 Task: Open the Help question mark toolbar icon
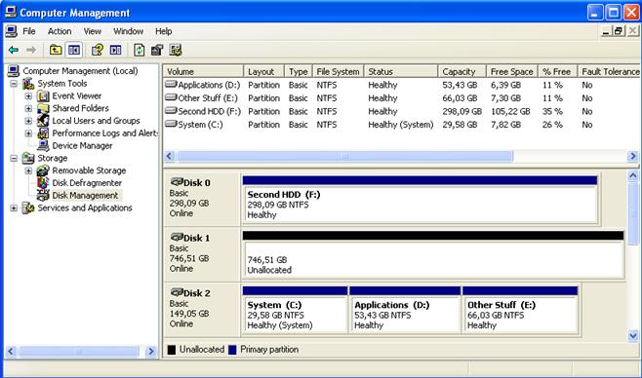pos(98,50)
